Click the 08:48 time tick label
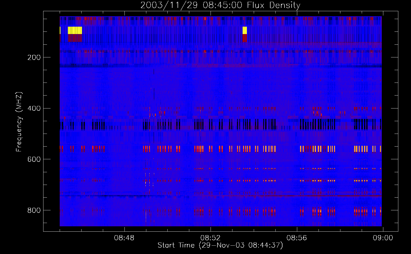This screenshot has height=254, width=411. tap(124, 238)
